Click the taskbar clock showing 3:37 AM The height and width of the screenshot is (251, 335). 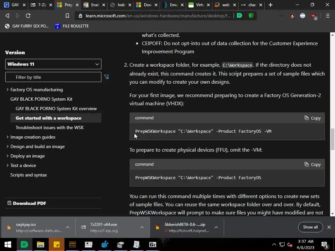tap(306, 244)
